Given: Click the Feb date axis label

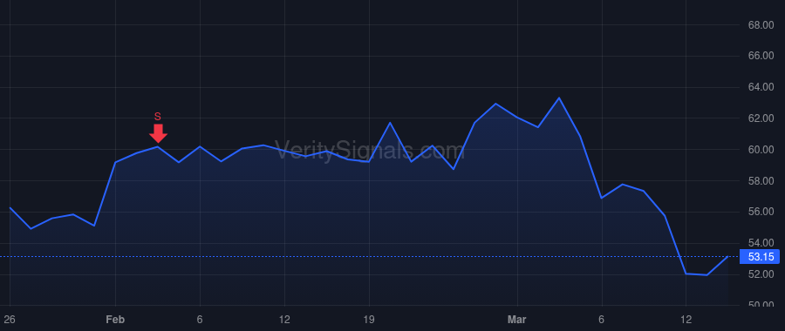Looking at the screenshot, I should point(115,320).
